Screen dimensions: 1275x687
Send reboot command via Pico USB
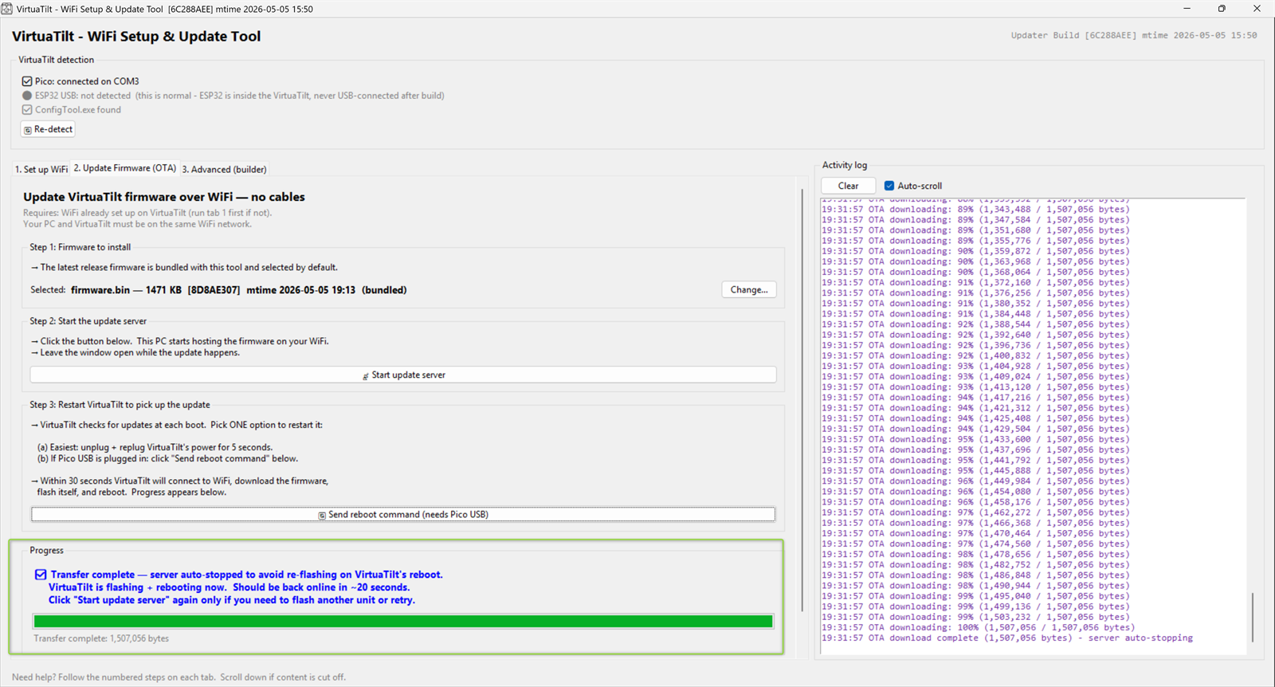[403, 515]
